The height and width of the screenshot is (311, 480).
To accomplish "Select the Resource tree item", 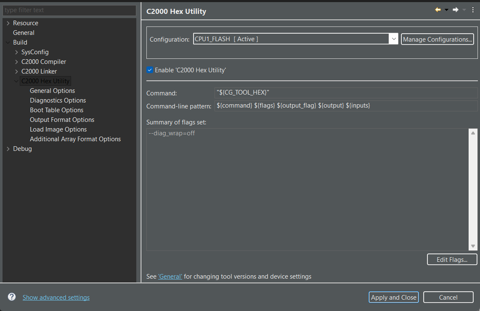I will (26, 23).
